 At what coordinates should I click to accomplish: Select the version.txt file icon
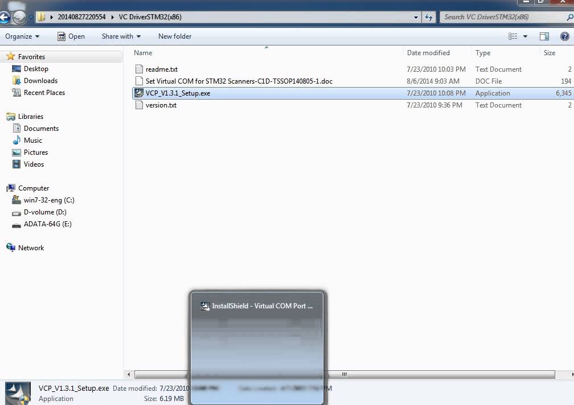point(139,105)
